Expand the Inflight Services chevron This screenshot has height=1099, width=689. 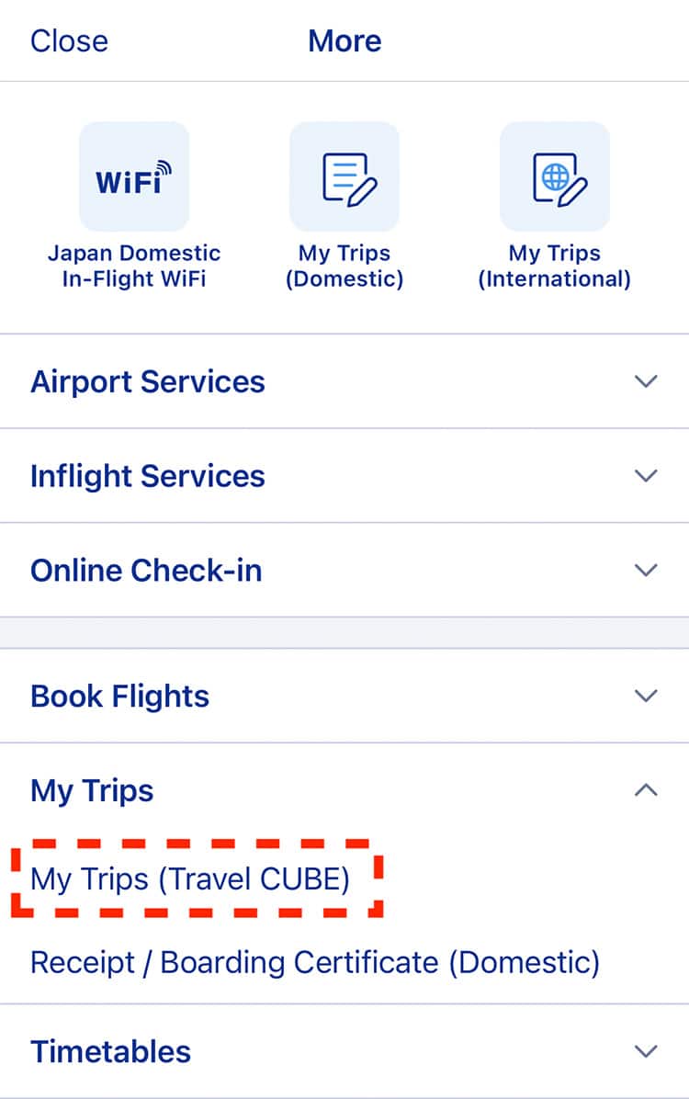coord(646,476)
